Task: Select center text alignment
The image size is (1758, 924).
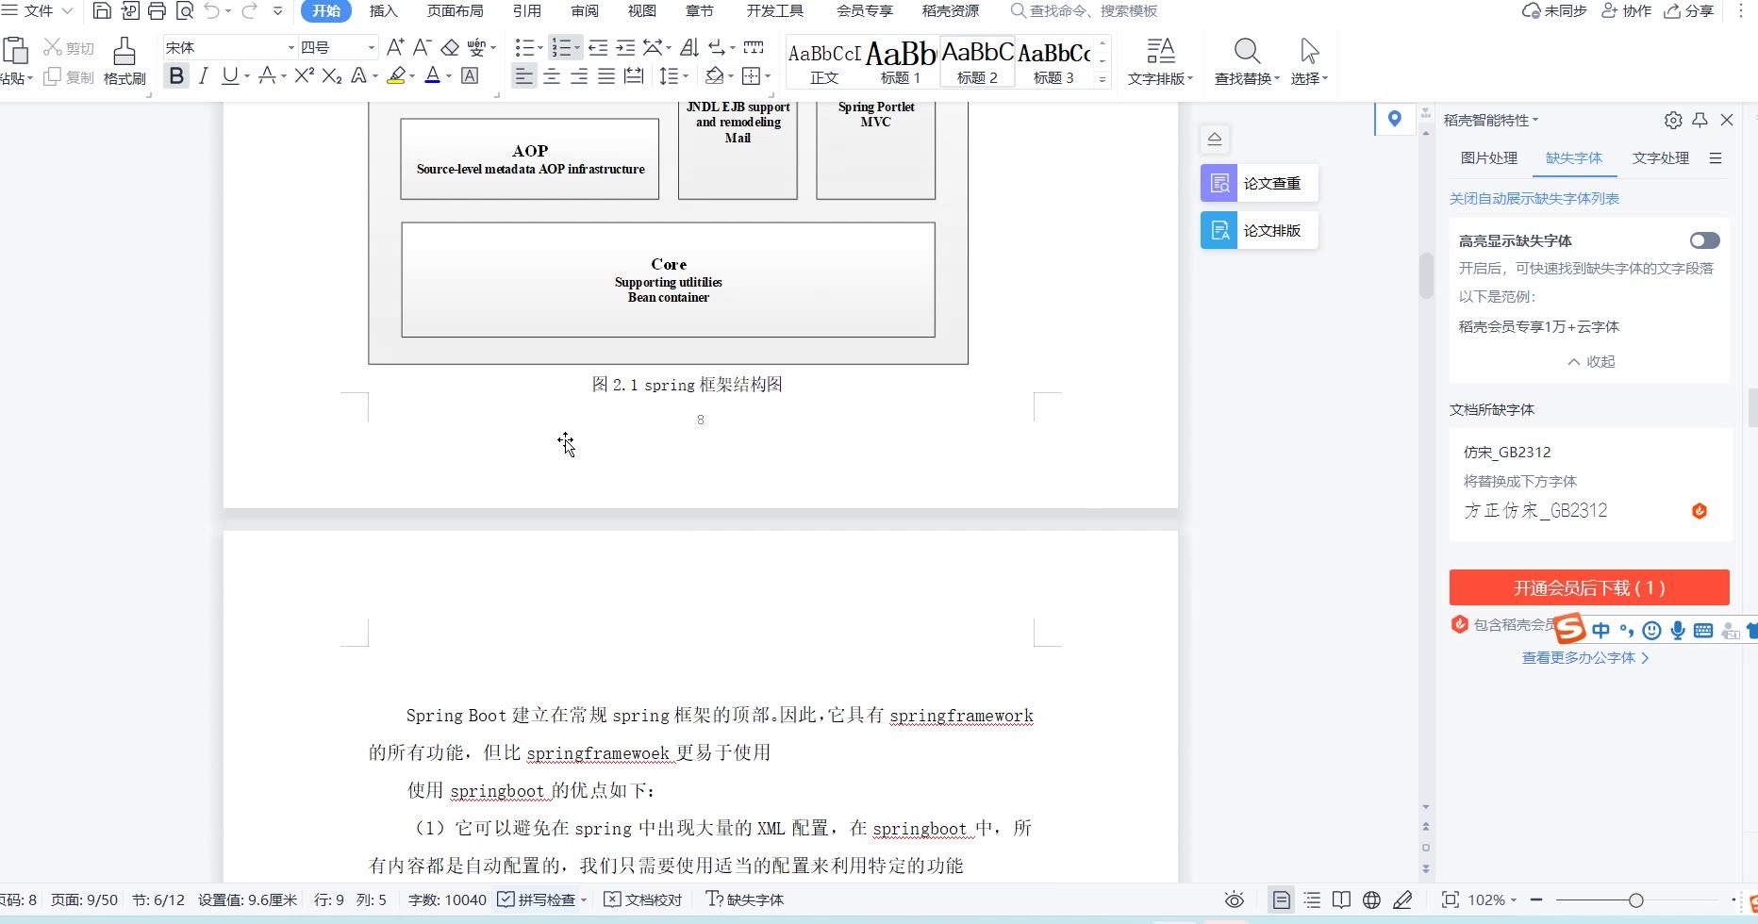Action: point(552,76)
